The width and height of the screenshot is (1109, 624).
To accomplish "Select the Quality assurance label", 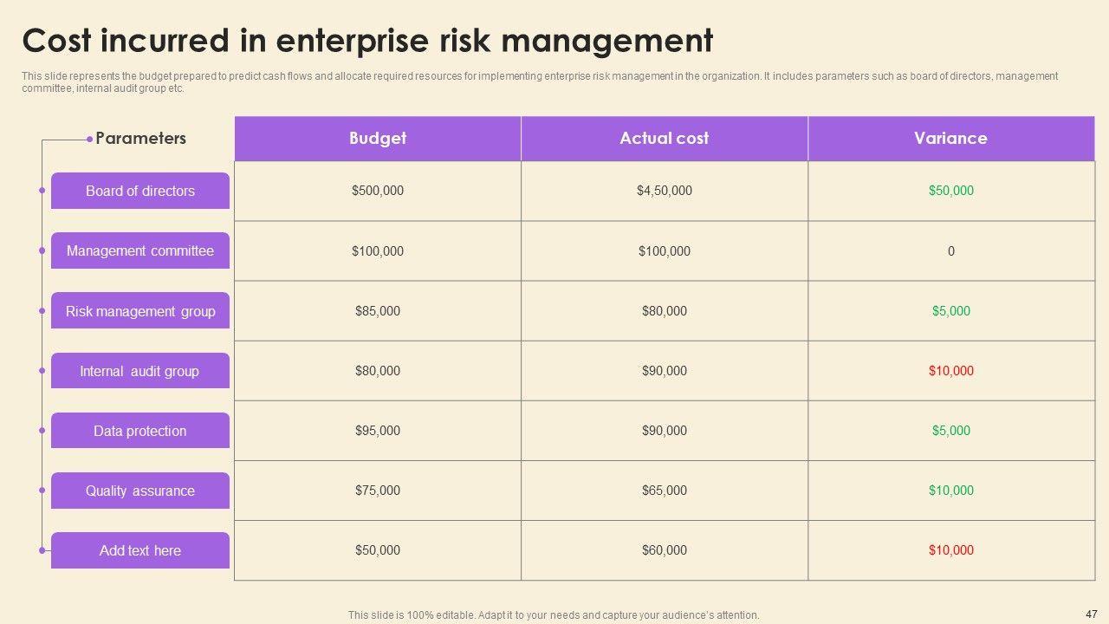I will click(x=140, y=491).
